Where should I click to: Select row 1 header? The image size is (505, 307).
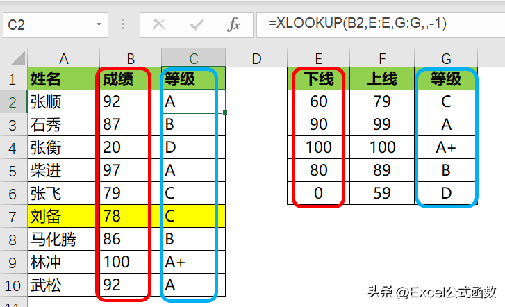13,78
